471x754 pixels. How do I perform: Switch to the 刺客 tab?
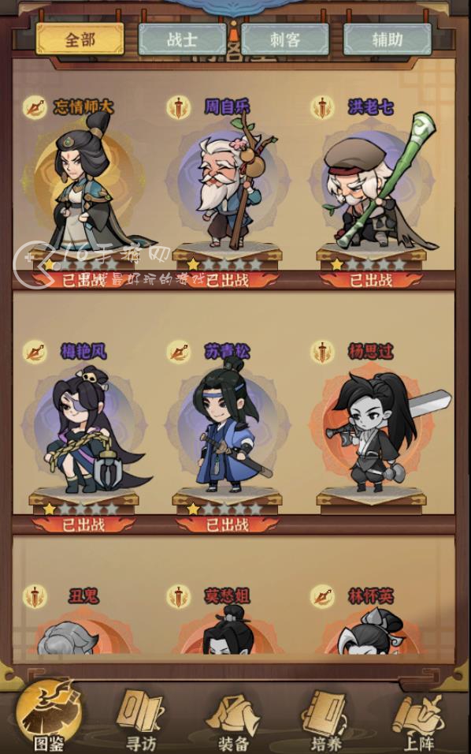pyautogui.click(x=284, y=39)
